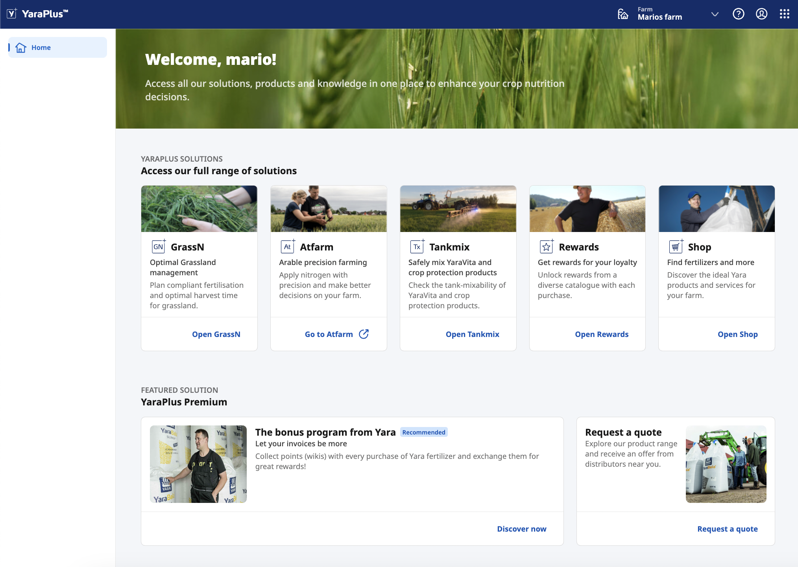798x567 pixels.
Task: Click the Shop cart icon
Action: pos(676,247)
